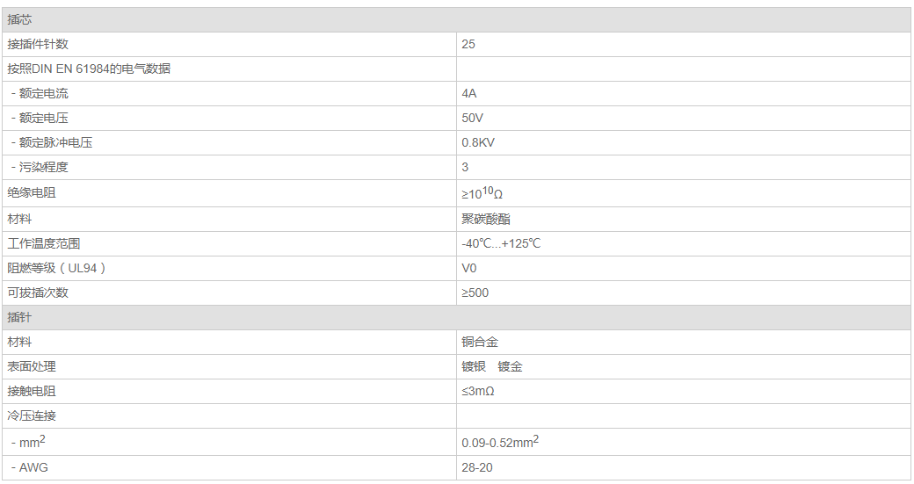Select the V0 flame rating value

coord(469,268)
